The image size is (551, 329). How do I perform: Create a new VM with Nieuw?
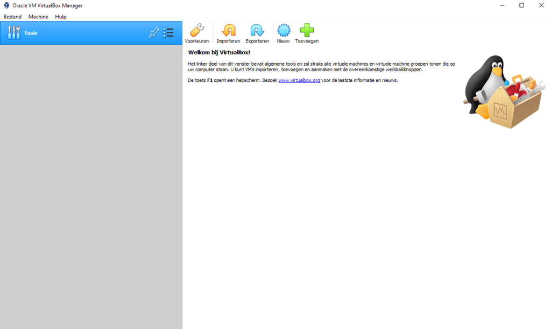(283, 33)
